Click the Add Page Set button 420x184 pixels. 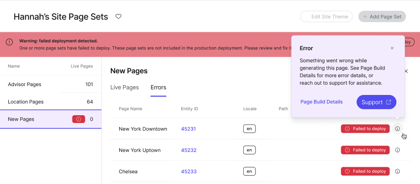click(382, 17)
